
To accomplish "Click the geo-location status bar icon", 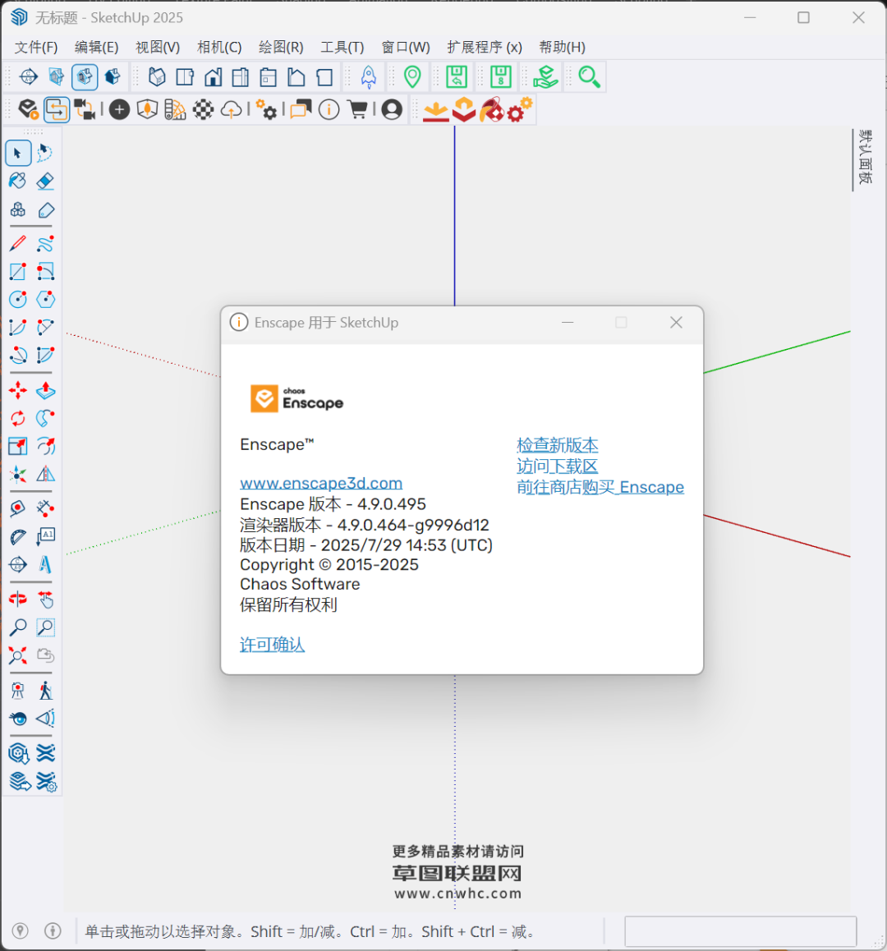I will 20,931.
